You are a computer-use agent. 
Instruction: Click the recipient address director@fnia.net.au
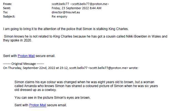pos(66,12)
